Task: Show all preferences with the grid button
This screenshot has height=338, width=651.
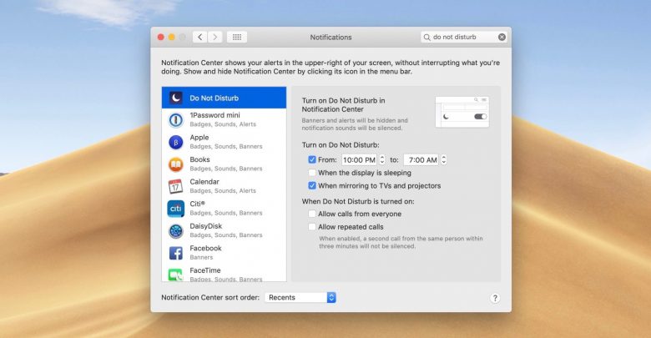Action: click(x=237, y=37)
